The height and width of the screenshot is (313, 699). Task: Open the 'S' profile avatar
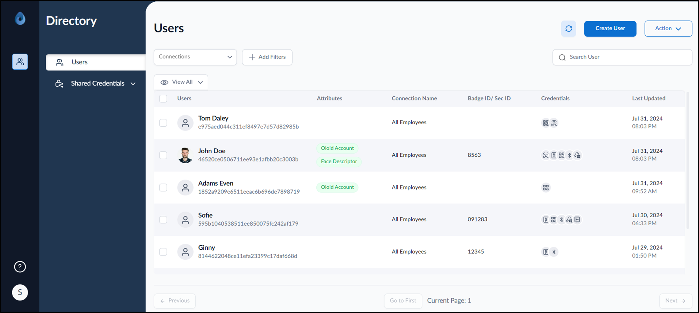[x=20, y=292]
